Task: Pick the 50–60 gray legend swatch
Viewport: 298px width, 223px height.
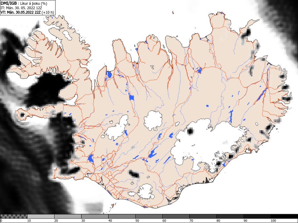Action: click(149, 216)
